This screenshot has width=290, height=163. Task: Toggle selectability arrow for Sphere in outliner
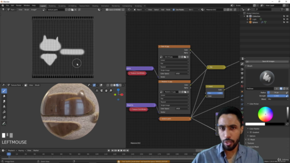(x=284, y=22)
